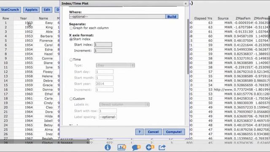Click the Elapsed Yrs cell 52
This screenshot has width=270, height=152.
pos(210,98)
